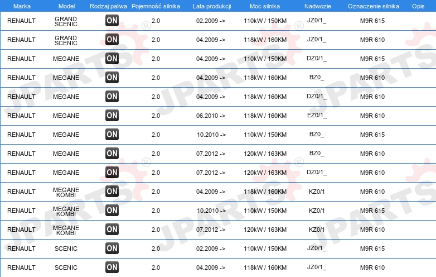436x277 pixels.
Task: Select ON icon in Scenic 02.2009 row
Action: 112,249
